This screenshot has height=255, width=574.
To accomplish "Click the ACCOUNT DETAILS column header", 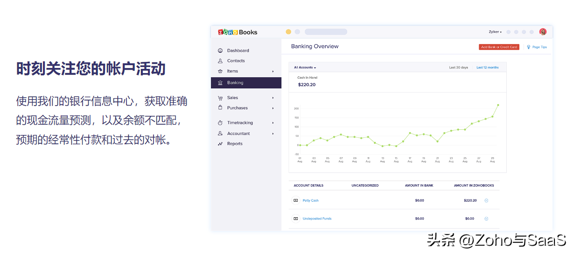I will coord(308,186).
